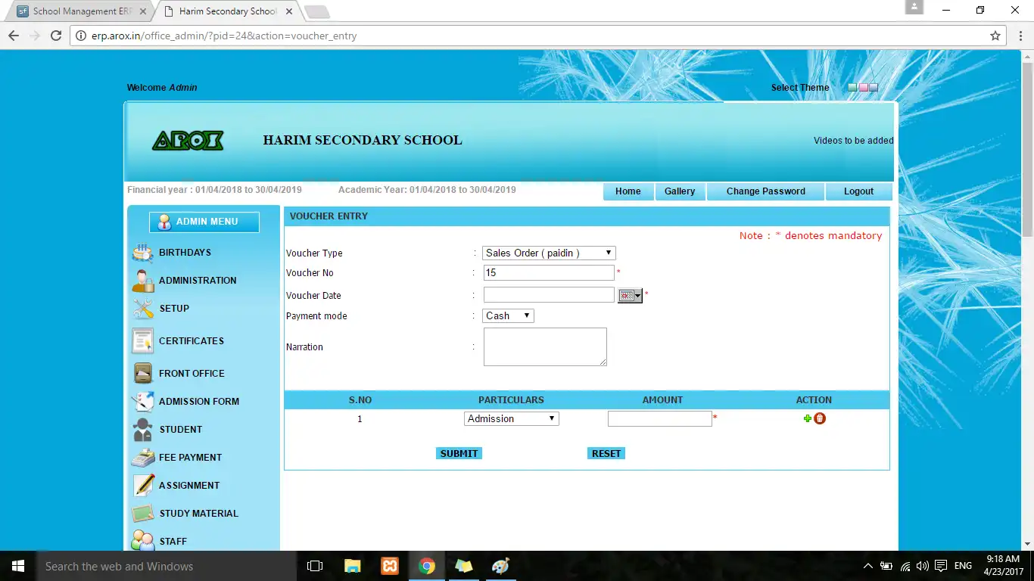
Task: Click the Admin Menu header icon
Action: coord(164,222)
